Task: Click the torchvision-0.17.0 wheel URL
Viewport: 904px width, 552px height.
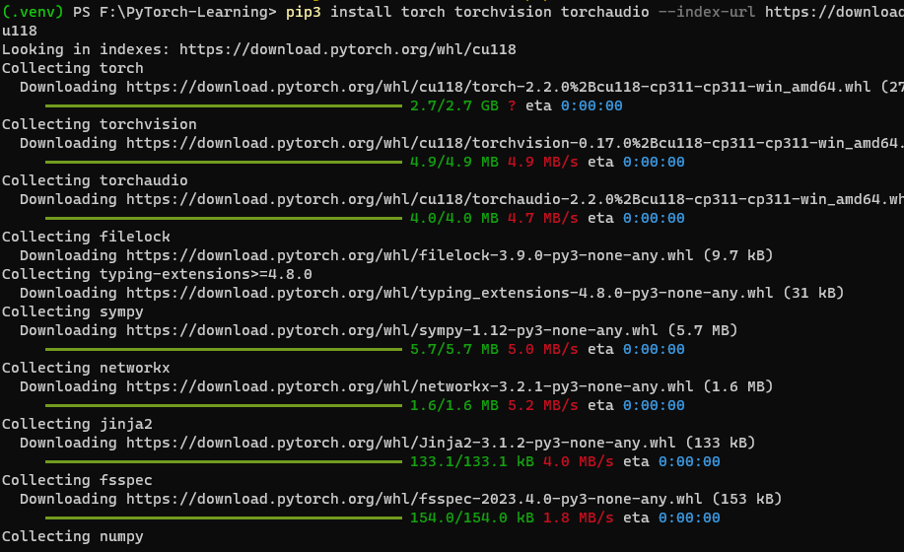Action: click(x=515, y=143)
